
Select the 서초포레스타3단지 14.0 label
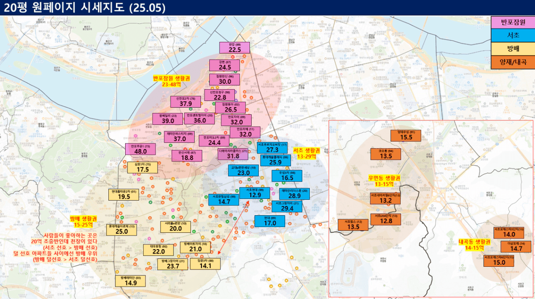tap(509, 232)
